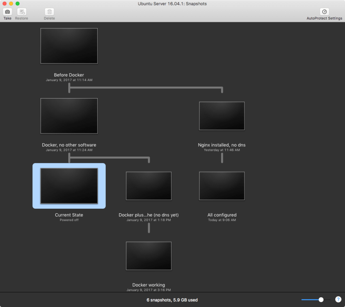The image size is (345, 307).
Task: Select the Docker, no other software snapshot
Action: [69, 116]
